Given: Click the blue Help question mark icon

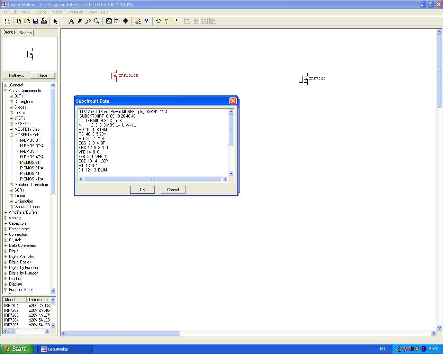Looking at the screenshot, I should point(146,21).
